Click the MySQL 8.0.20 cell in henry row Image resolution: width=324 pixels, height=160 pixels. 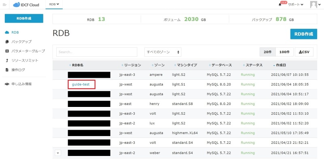point(219,104)
